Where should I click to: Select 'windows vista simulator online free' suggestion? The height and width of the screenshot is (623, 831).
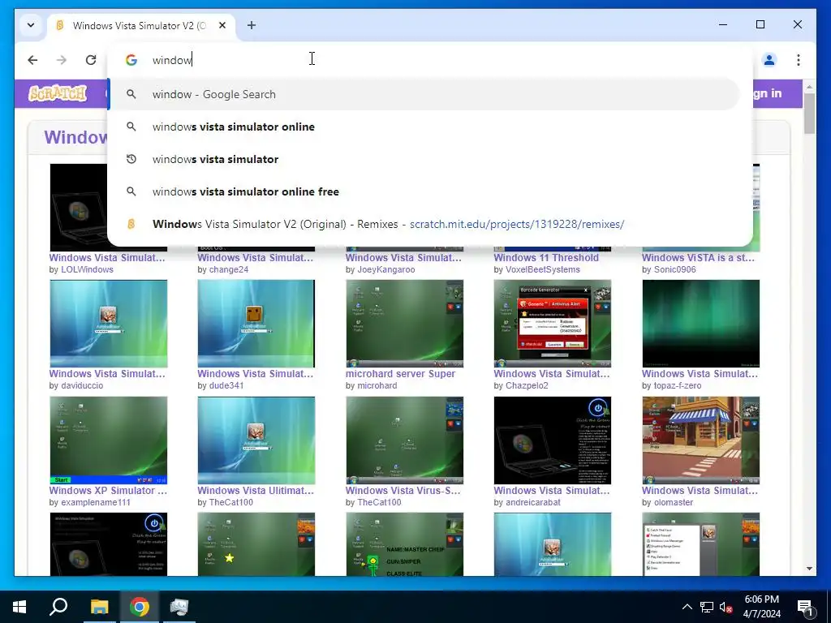pyautogui.click(x=424, y=191)
